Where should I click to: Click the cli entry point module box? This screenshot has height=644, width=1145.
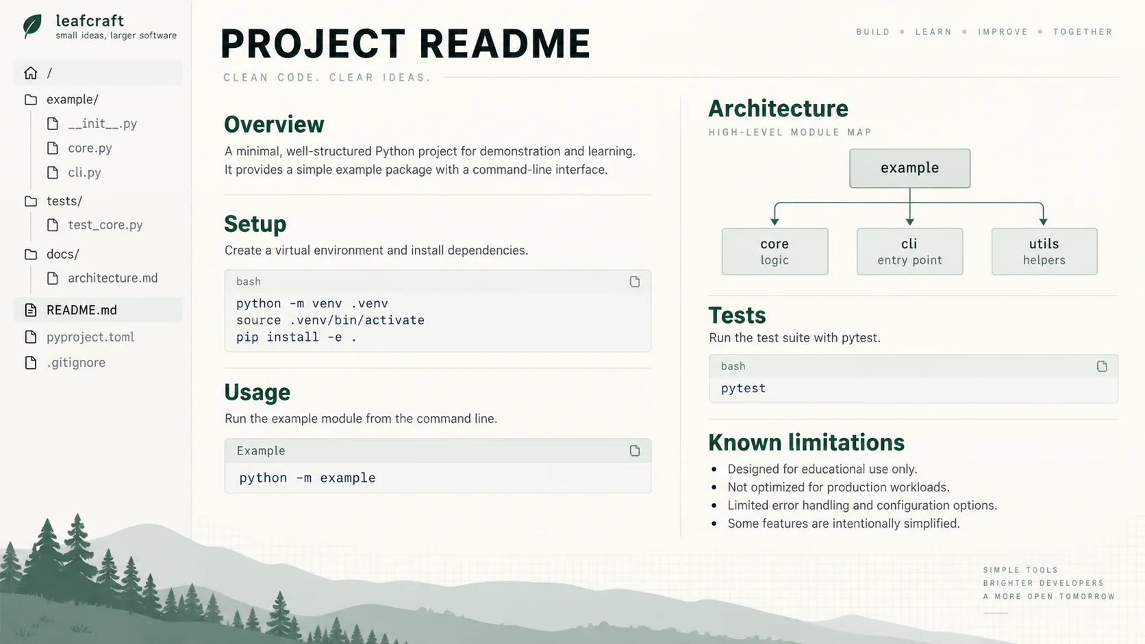tap(909, 252)
